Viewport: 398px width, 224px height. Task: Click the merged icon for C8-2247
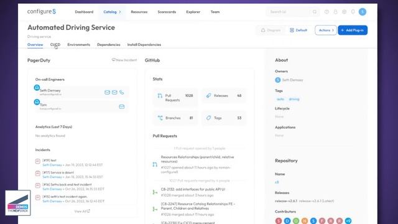(155, 209)
